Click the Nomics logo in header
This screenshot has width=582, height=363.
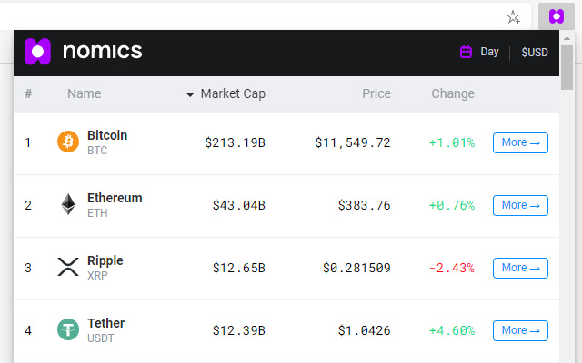pyautogui.click(x=84, y=51)
